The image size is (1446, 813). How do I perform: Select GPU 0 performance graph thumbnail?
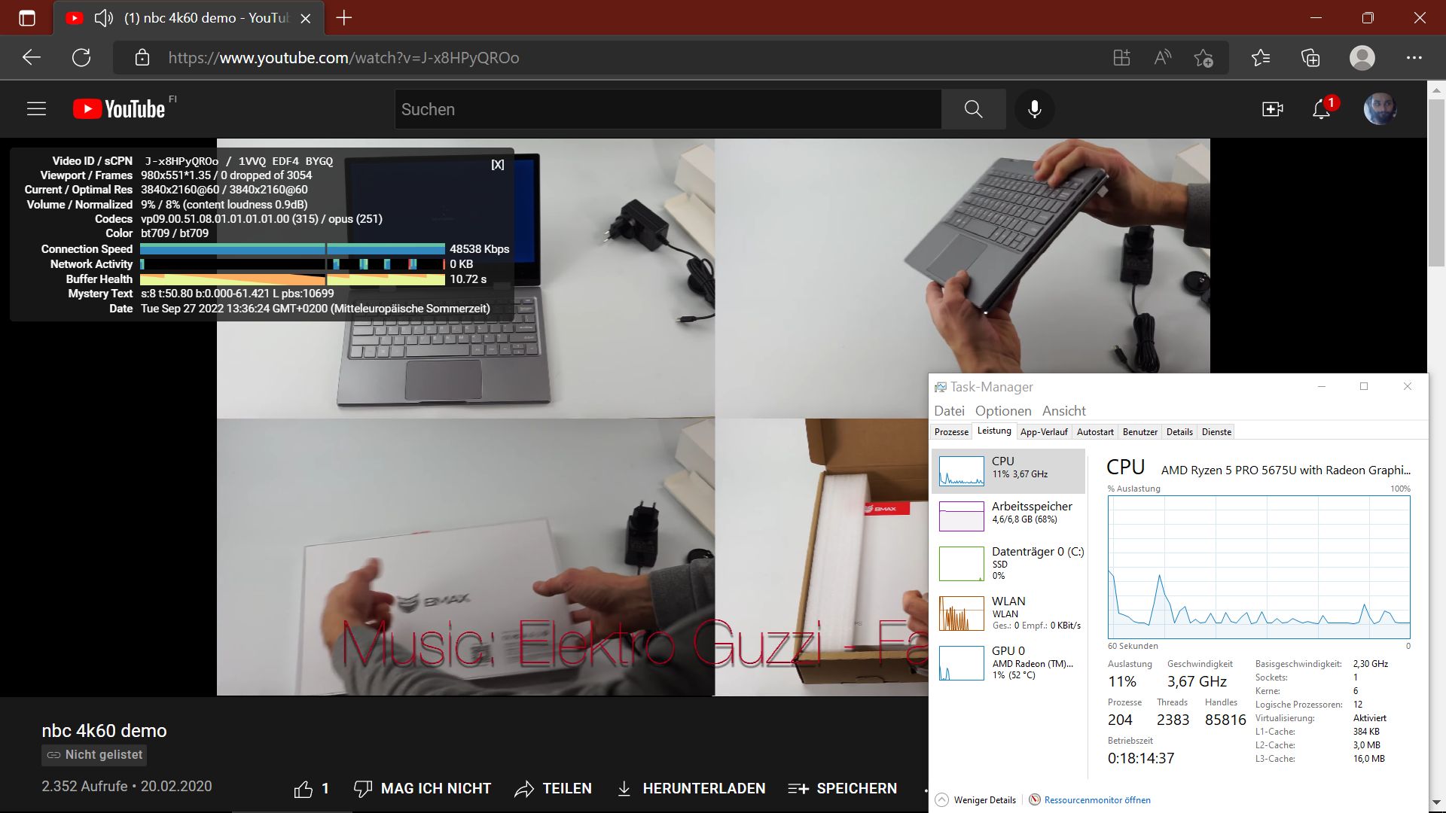[x=961, y=663]
